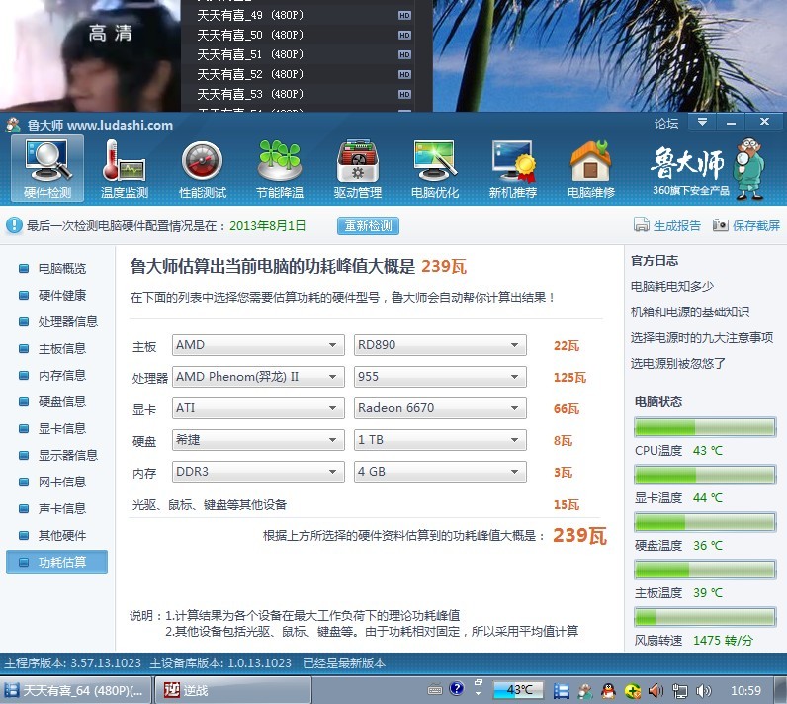Open the 硬盘 brand 希捷 dropdown
This screenshot has height=704, width=787.
point(258,440)
